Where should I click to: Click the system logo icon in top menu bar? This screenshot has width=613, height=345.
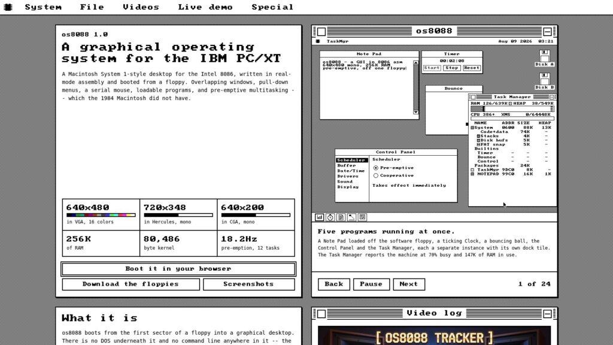point(8,7)
